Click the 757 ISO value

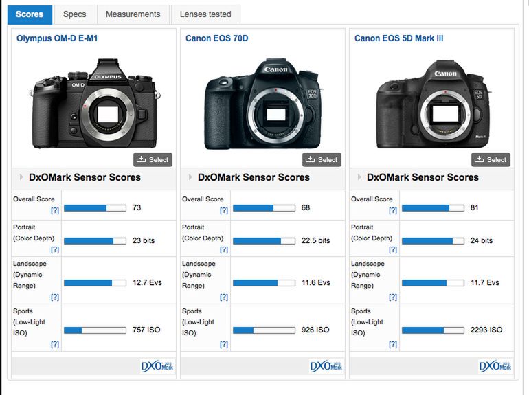(x=146, y=330)
